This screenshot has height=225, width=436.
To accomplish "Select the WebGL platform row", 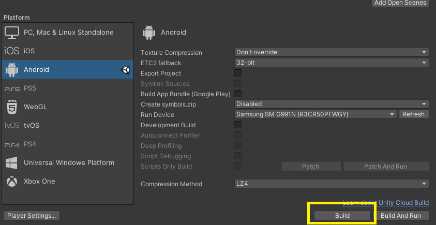I will (68, 107).
